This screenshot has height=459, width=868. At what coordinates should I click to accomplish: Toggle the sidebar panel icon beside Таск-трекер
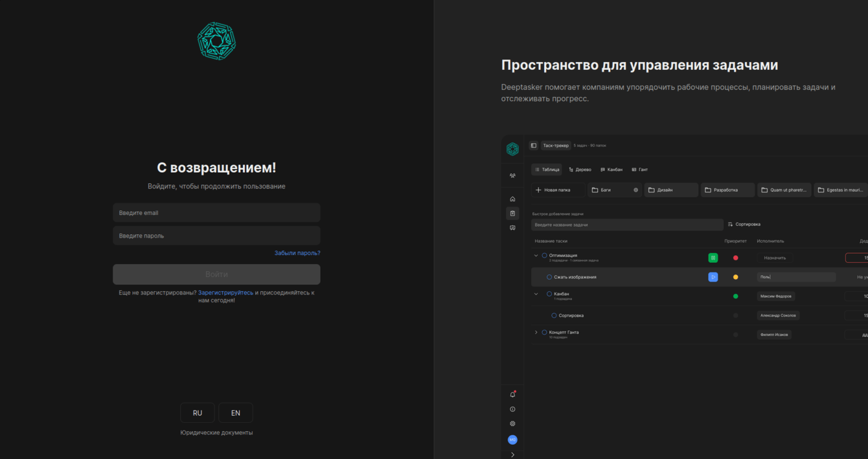click(x=534, y=146)
